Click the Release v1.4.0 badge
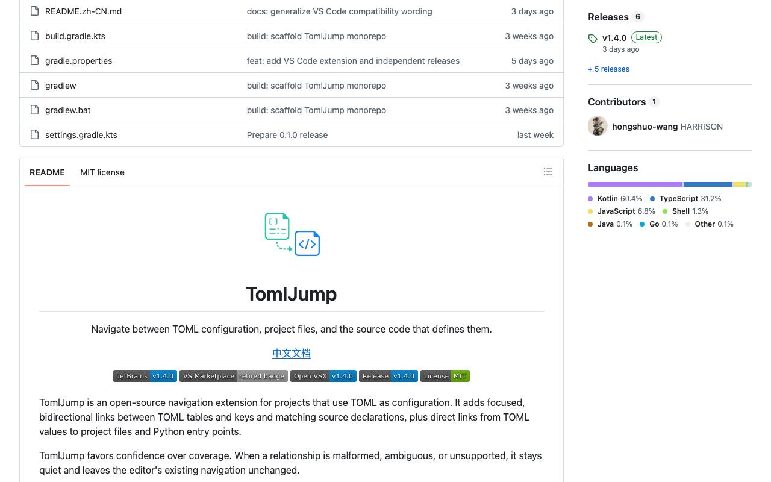Image resolution: width=771 pixels, height=482 pixels. [x=389, y=376]
